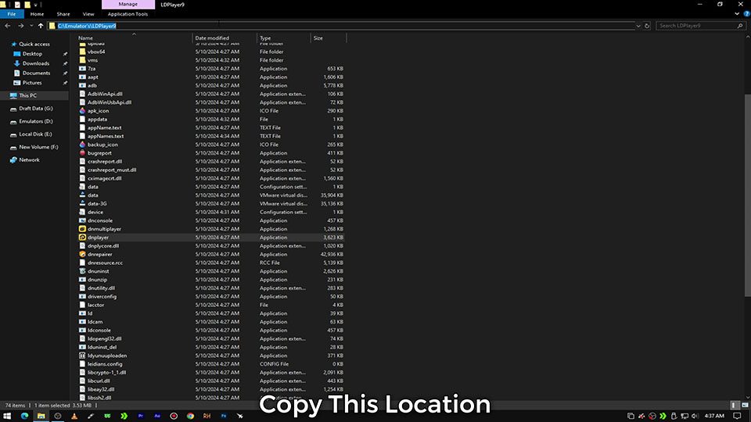This screenshot has height=422, width=751.
Task: Expand the ribbon with the chevron
Action: tap(737, 14)
